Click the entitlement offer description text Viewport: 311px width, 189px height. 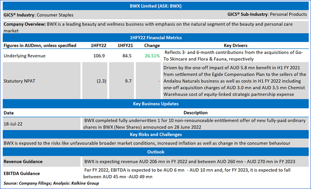pos(195,124)
